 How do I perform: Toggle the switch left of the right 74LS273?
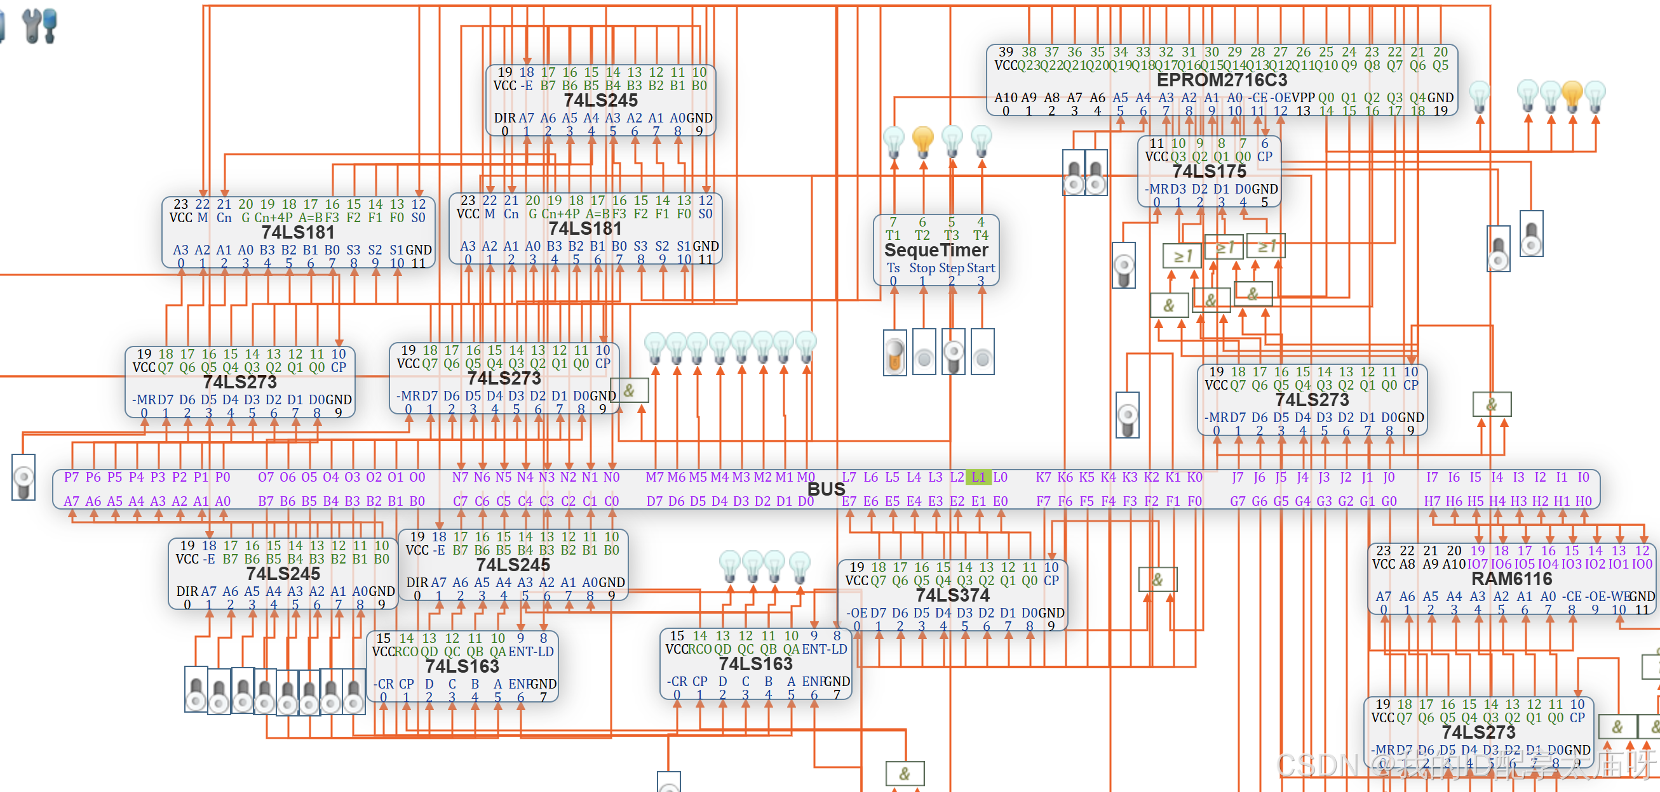[x=1127, y=414]
